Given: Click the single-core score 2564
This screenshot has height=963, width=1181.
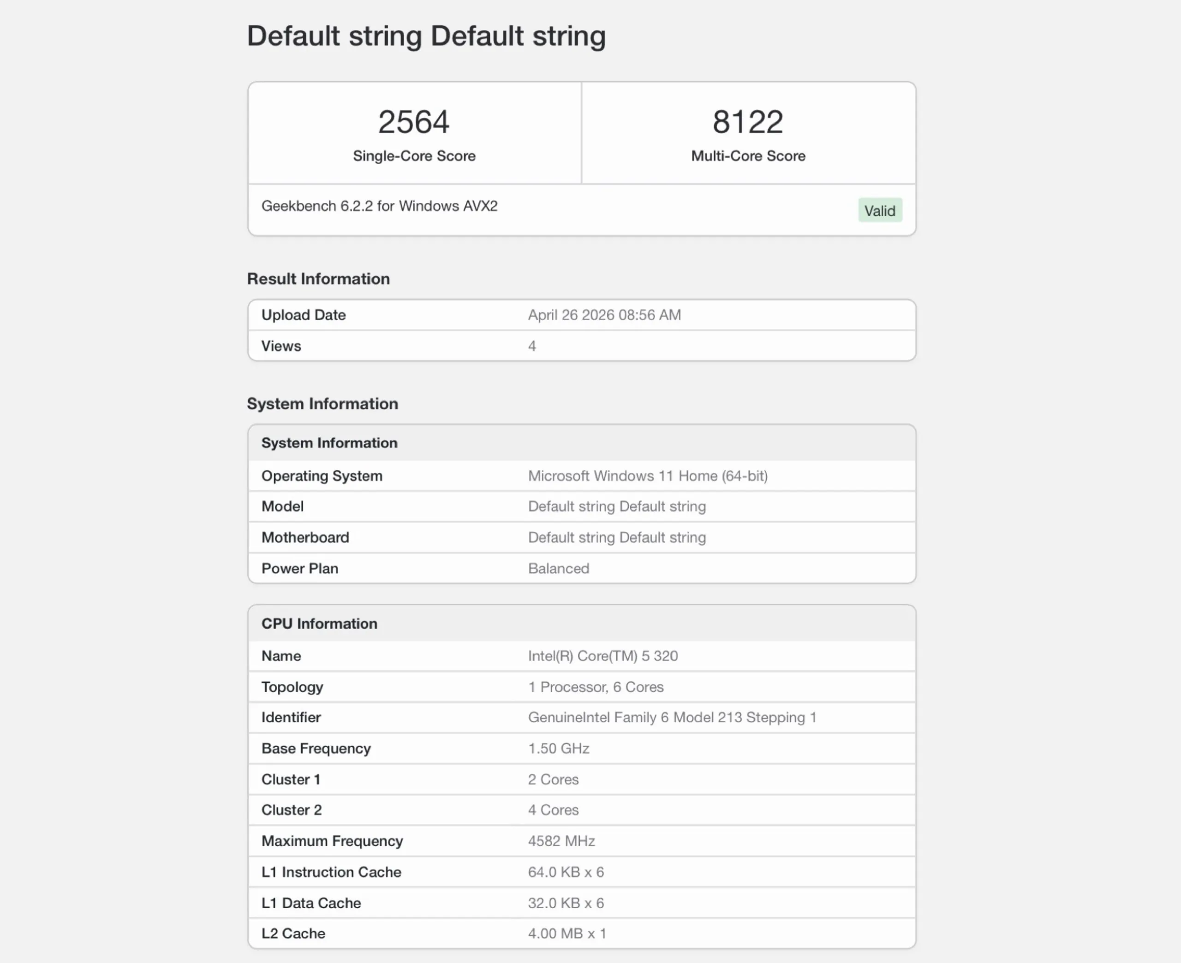Looking at the screenshot, I should coord(414,122).
